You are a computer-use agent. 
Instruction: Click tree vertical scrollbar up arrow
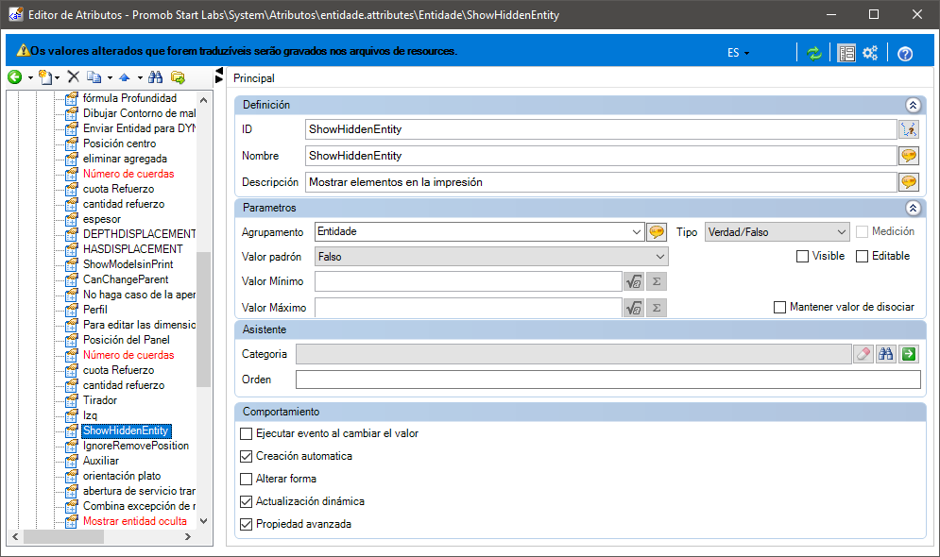pyautogui.click(x=204, y=100)
